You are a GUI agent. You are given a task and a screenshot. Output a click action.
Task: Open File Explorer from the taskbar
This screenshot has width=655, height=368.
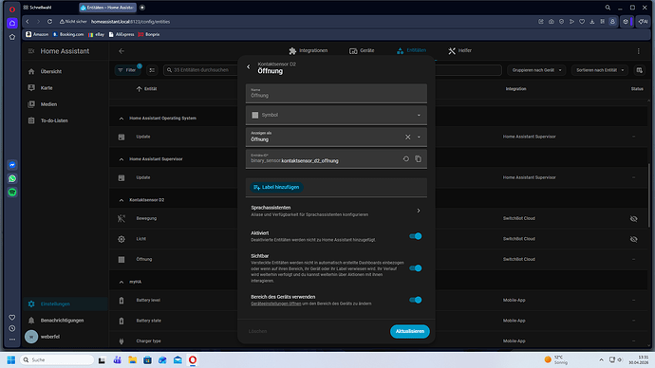[x=132, y=359]
